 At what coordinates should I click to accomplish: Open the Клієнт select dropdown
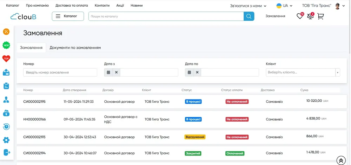(303, 73)
